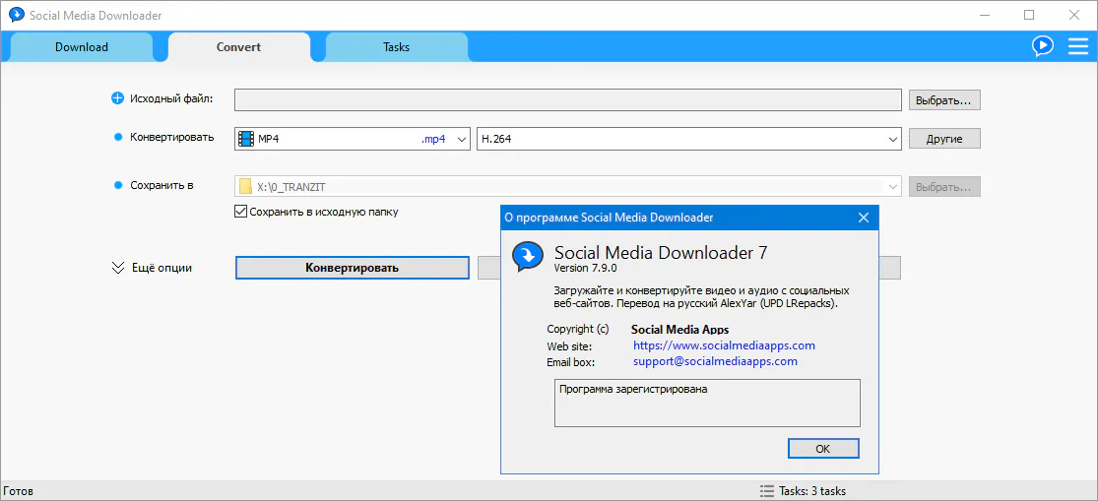Image resolution: width=1098 pixels, height=501 pixels.
Task: Expand the MP4 format dropdown
Action: [461, 139]
